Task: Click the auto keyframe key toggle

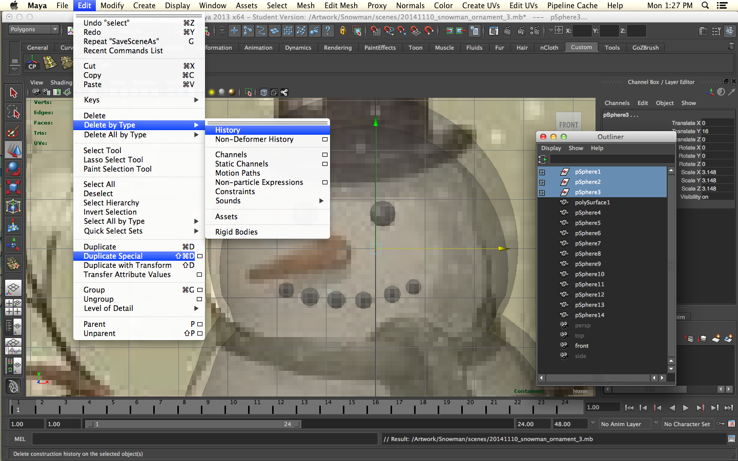Action: click(x=721, y=424)
